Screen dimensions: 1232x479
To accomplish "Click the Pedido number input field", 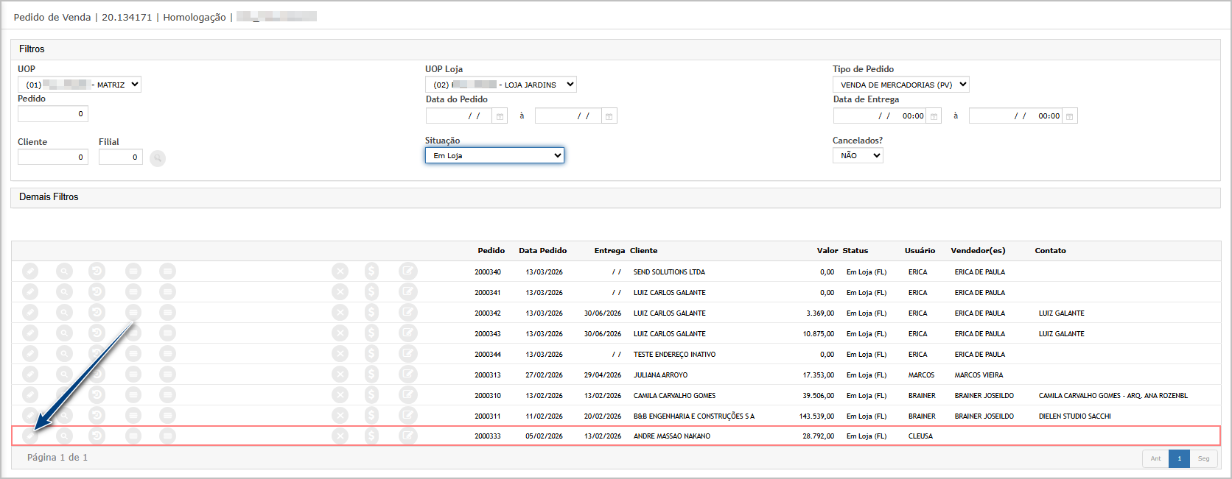I will tap(53, 114).
